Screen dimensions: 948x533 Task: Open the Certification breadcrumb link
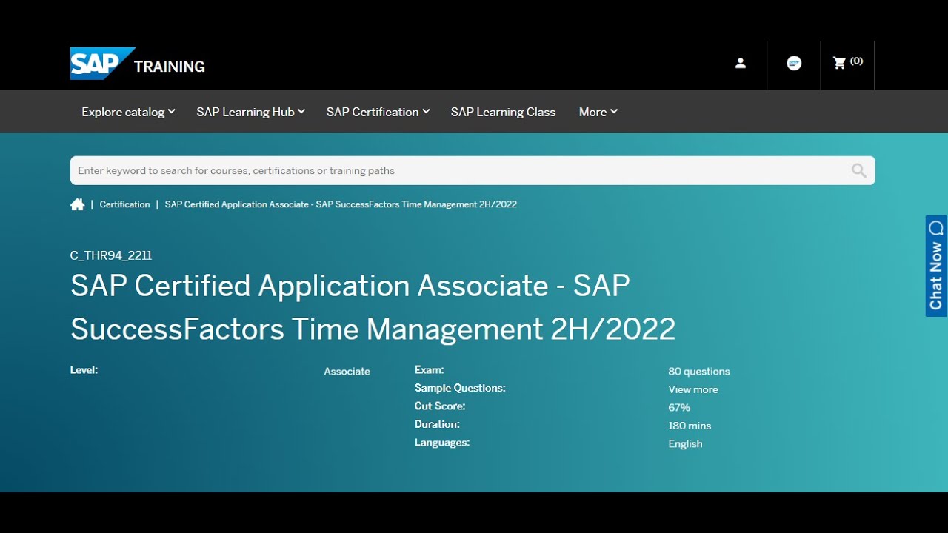tap(124, 204)
